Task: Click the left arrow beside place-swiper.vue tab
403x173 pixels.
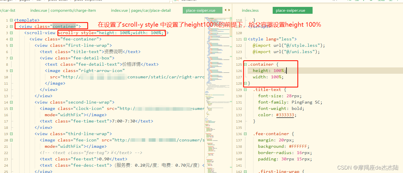Action: [x=225, y=10]
